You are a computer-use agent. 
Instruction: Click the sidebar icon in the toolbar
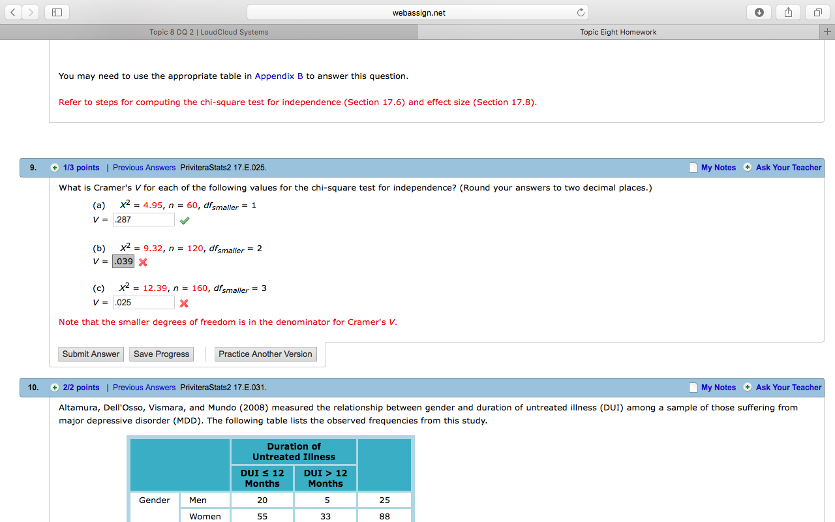click(x=57, y=12)
